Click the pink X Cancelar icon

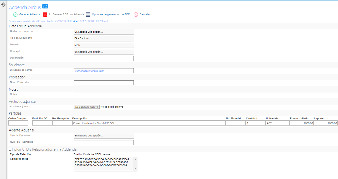136,14
